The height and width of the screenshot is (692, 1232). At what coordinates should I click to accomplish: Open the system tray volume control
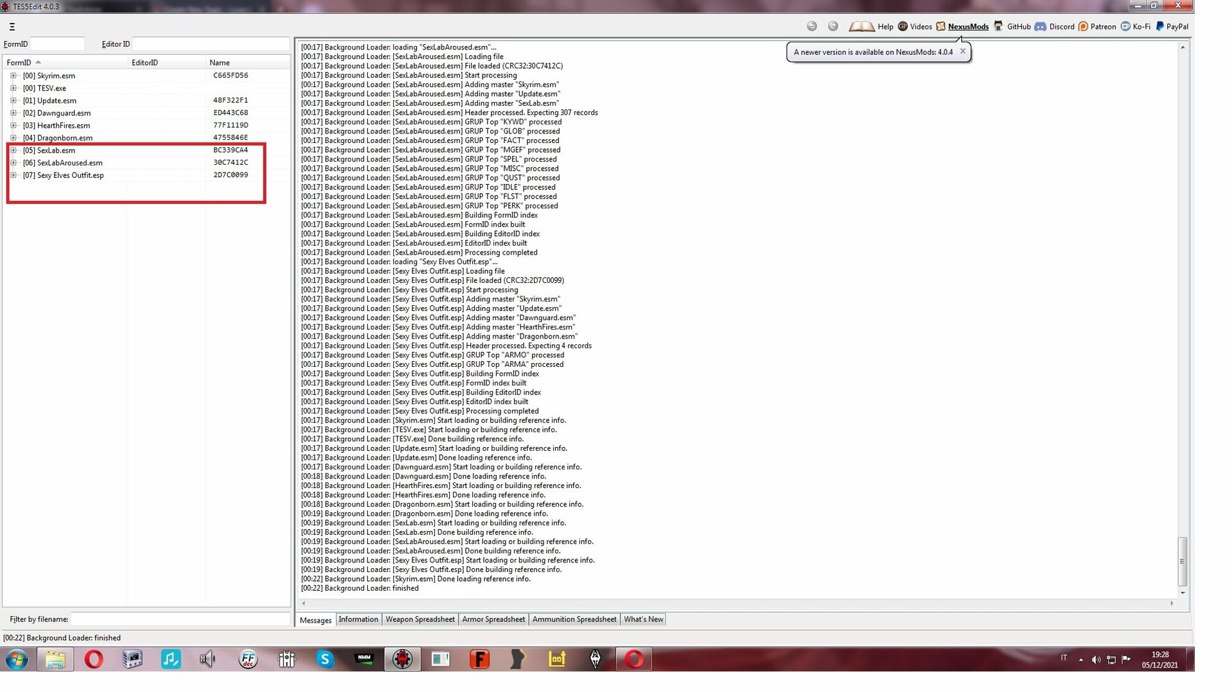click(x=1096, y=660)
